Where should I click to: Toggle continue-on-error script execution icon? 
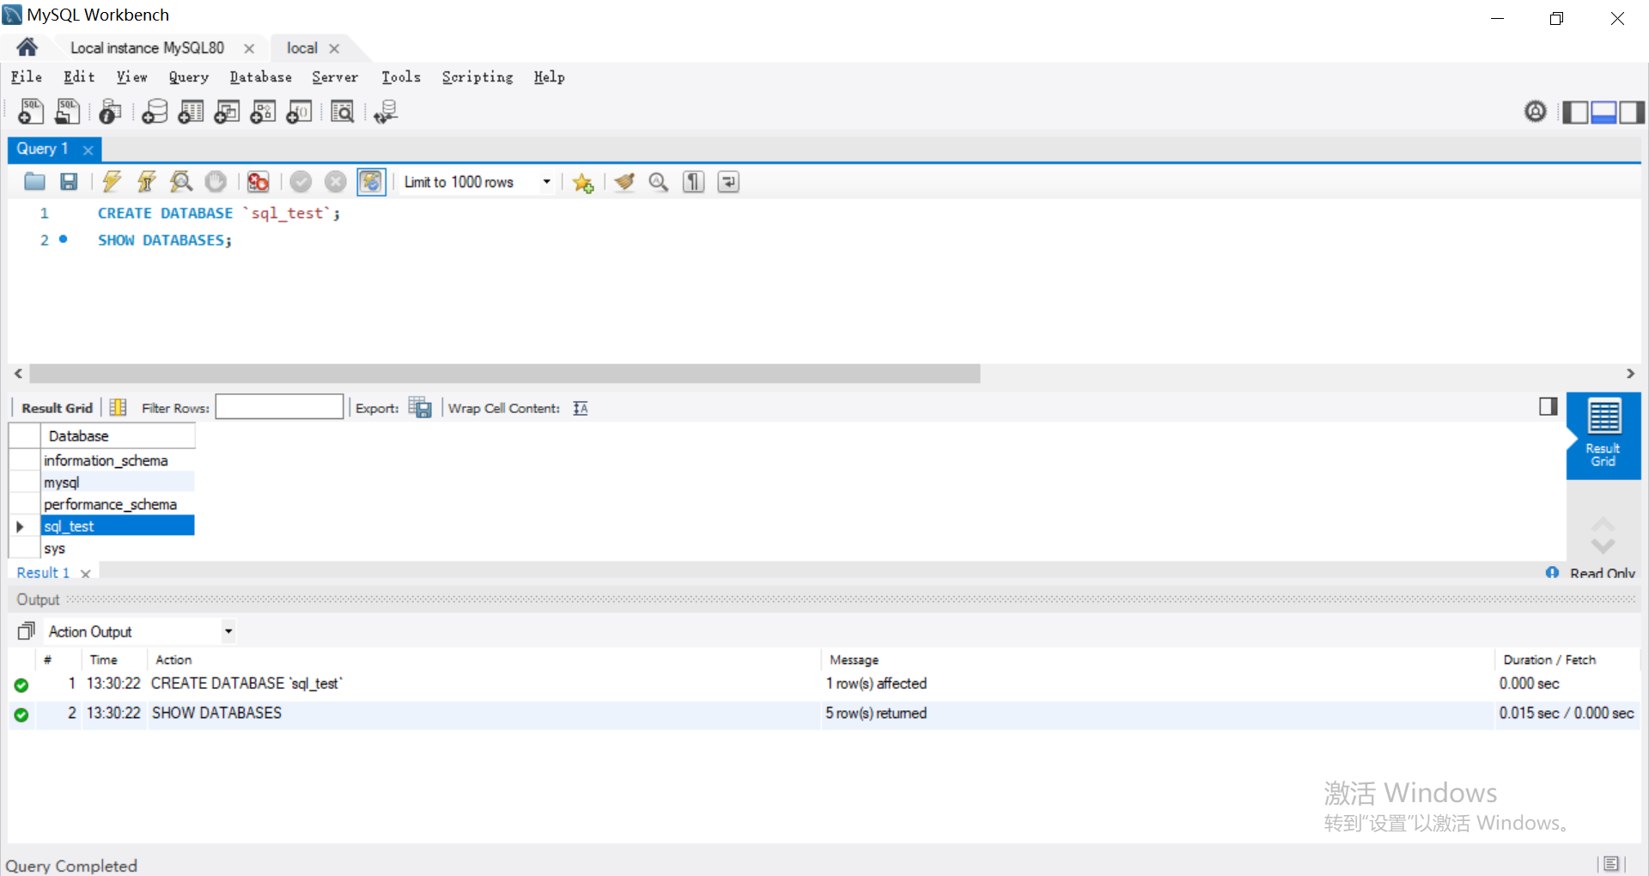[258, 182]
